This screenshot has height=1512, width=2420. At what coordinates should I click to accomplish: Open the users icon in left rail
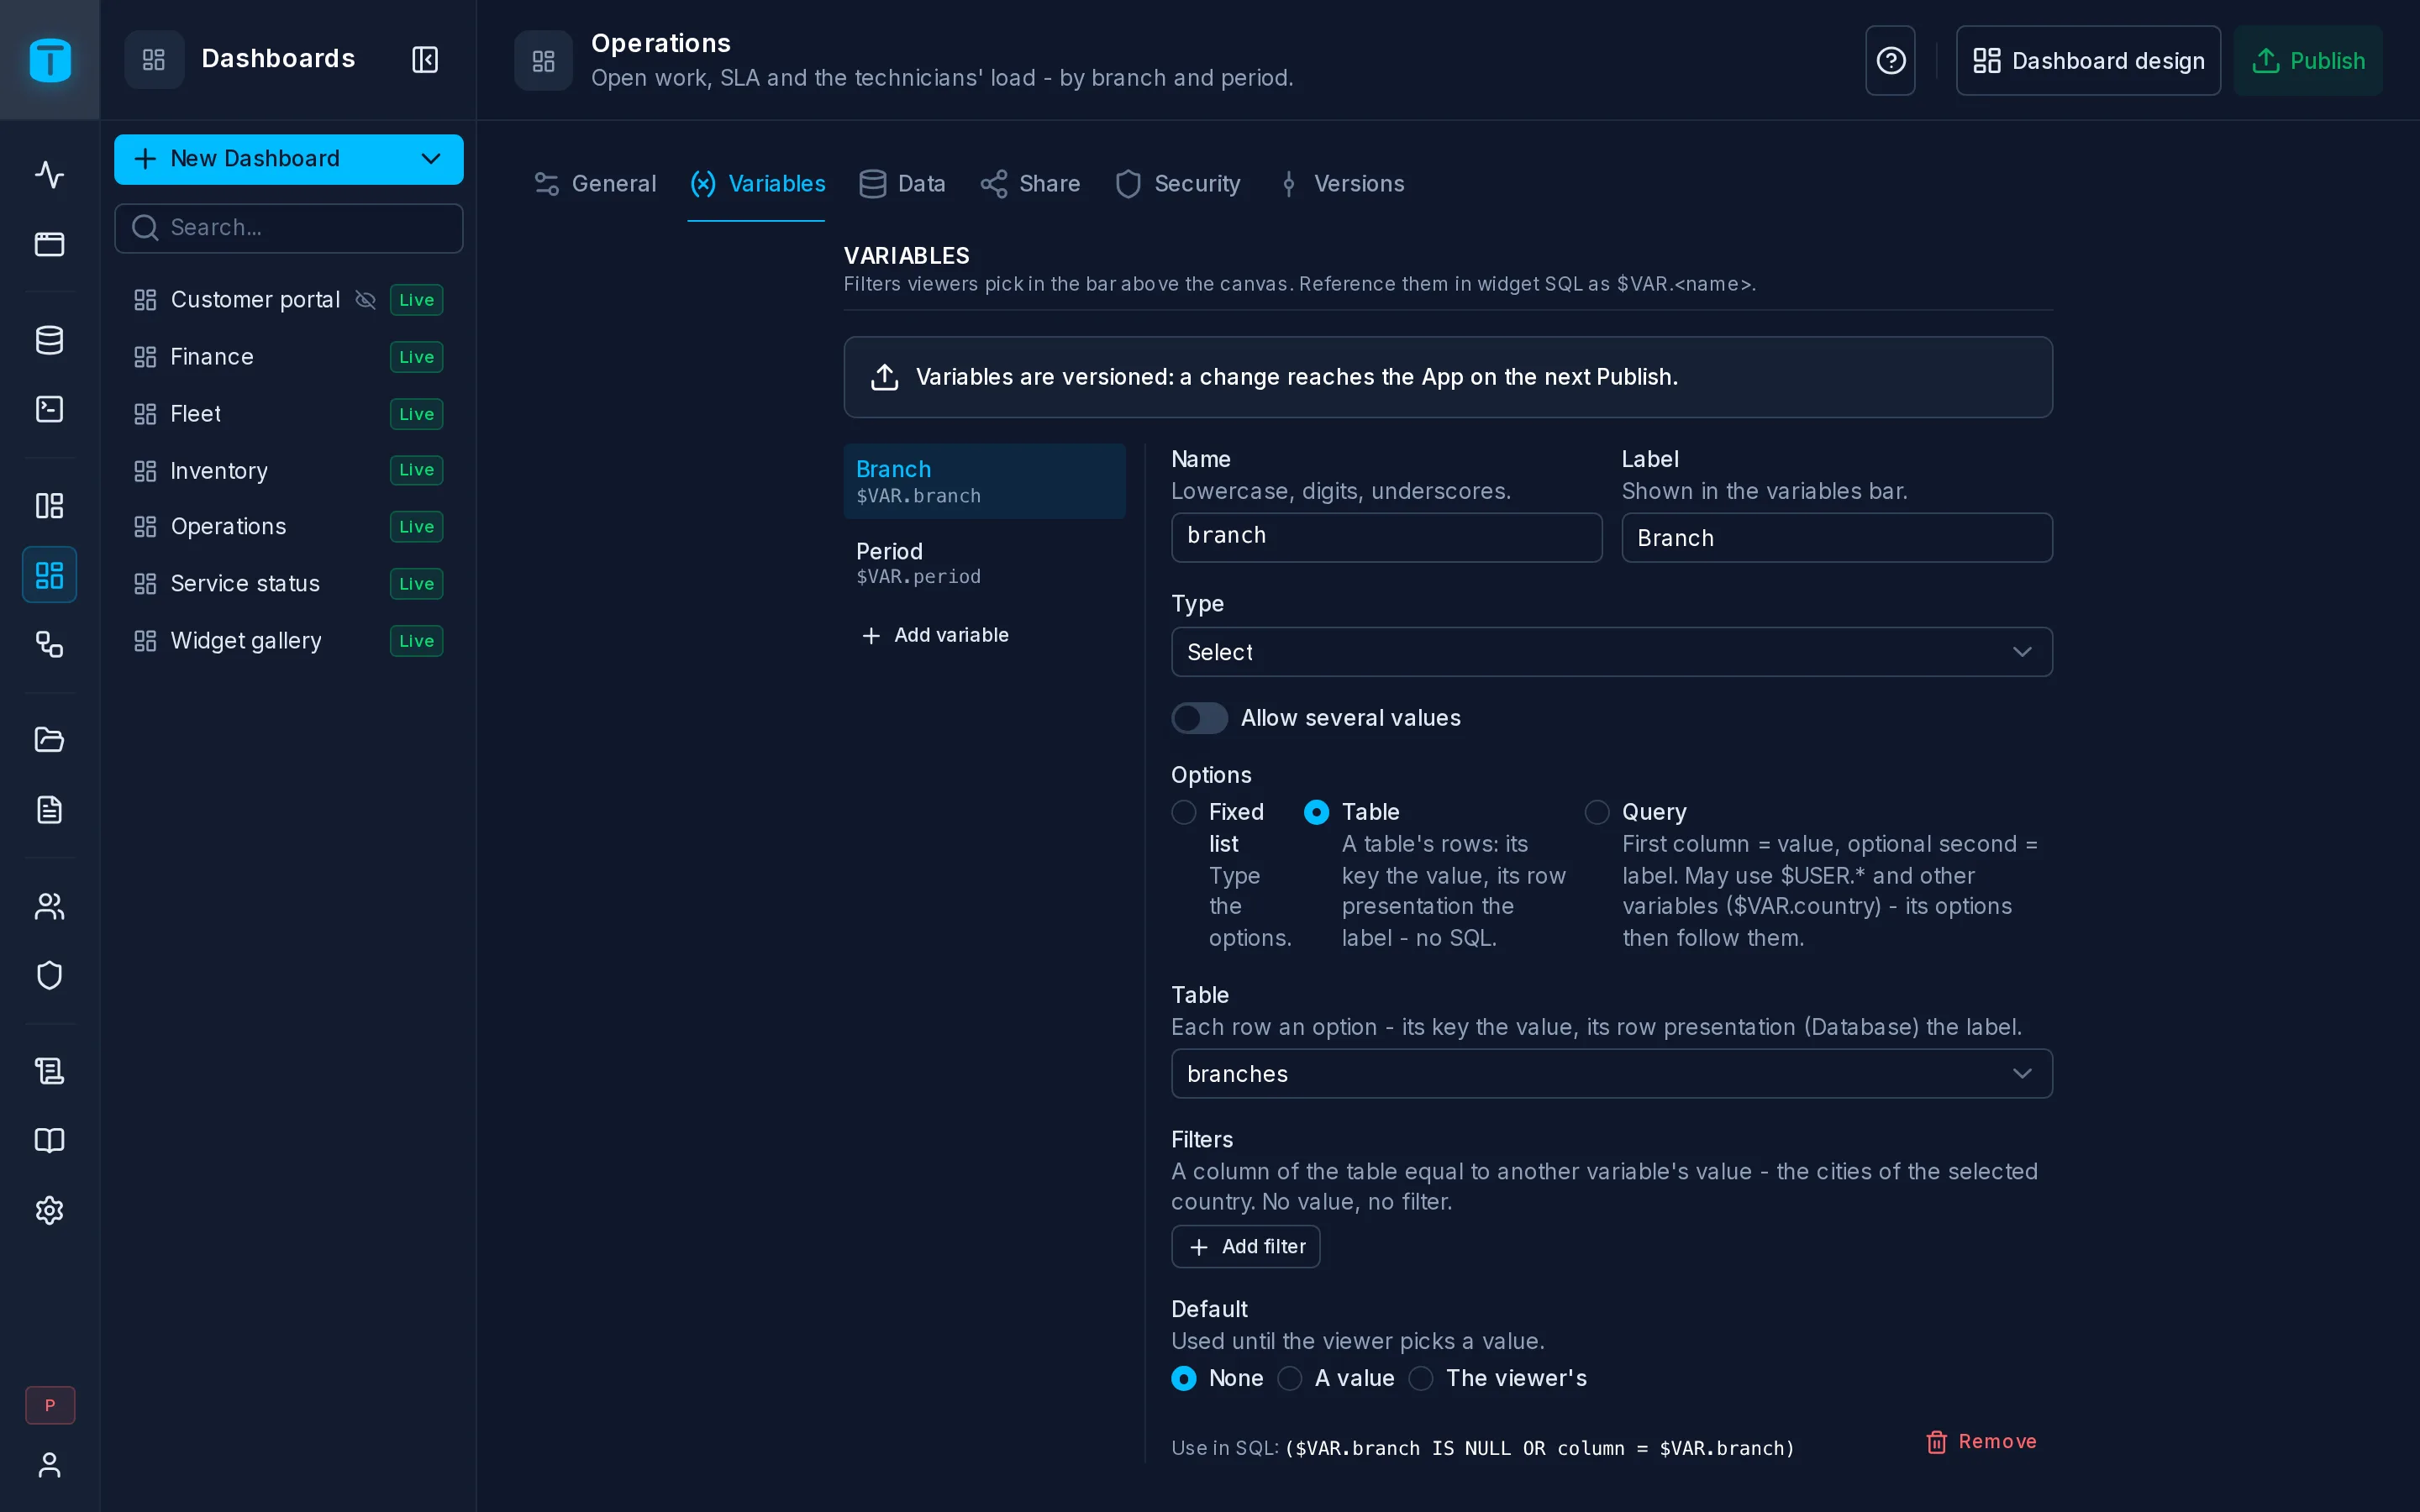(49, 906)
